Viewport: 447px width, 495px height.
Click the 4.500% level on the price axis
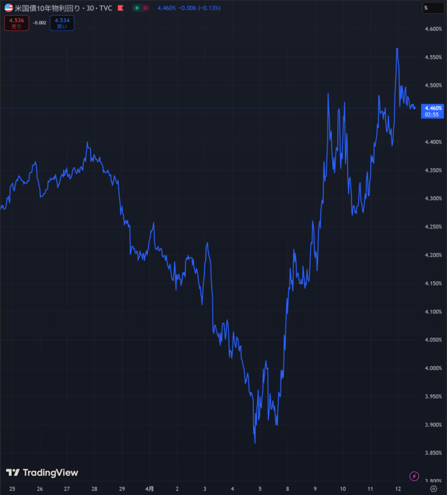[x=433, y=85]
